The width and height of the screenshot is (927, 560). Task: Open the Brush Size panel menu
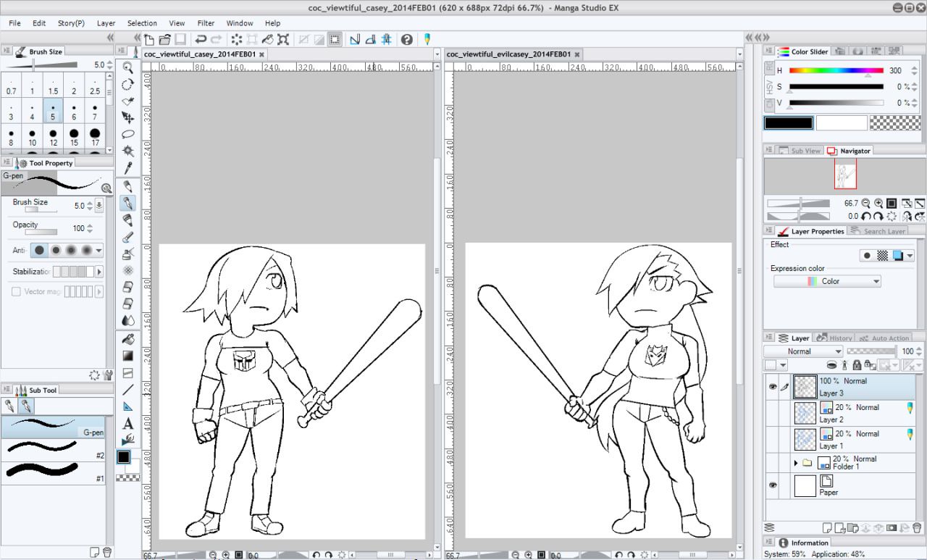point(6,51)
